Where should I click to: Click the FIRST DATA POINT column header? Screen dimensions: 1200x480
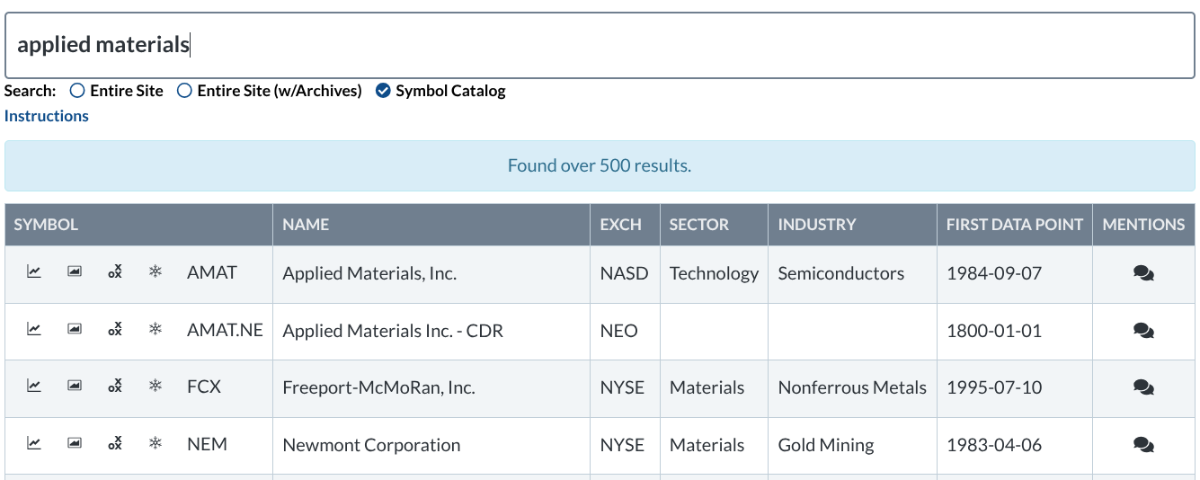click(1014, 225)
